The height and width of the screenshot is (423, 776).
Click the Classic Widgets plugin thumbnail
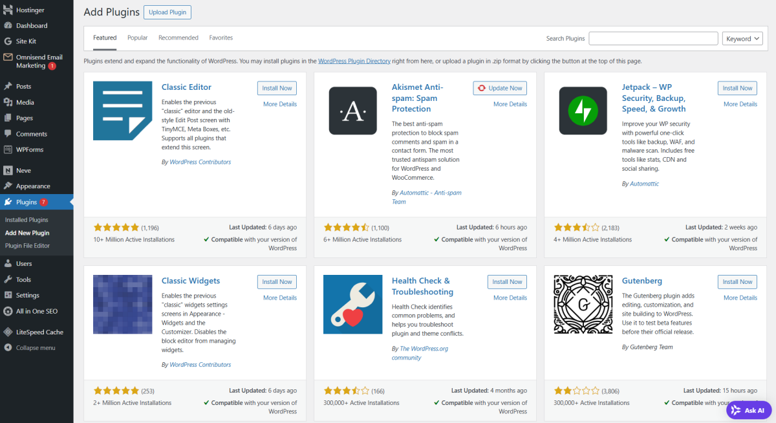point(123,304)
